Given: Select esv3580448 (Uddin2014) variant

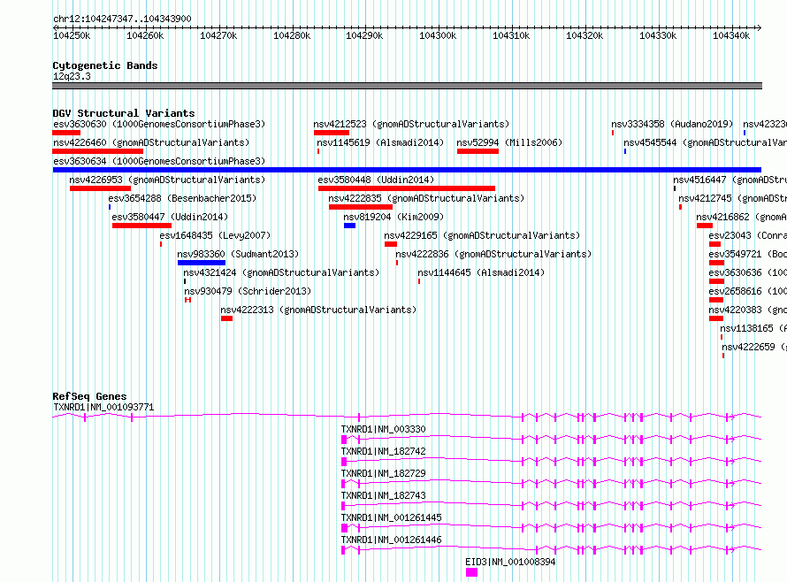Looking at the screenshot, I should [x=376, y=180].
